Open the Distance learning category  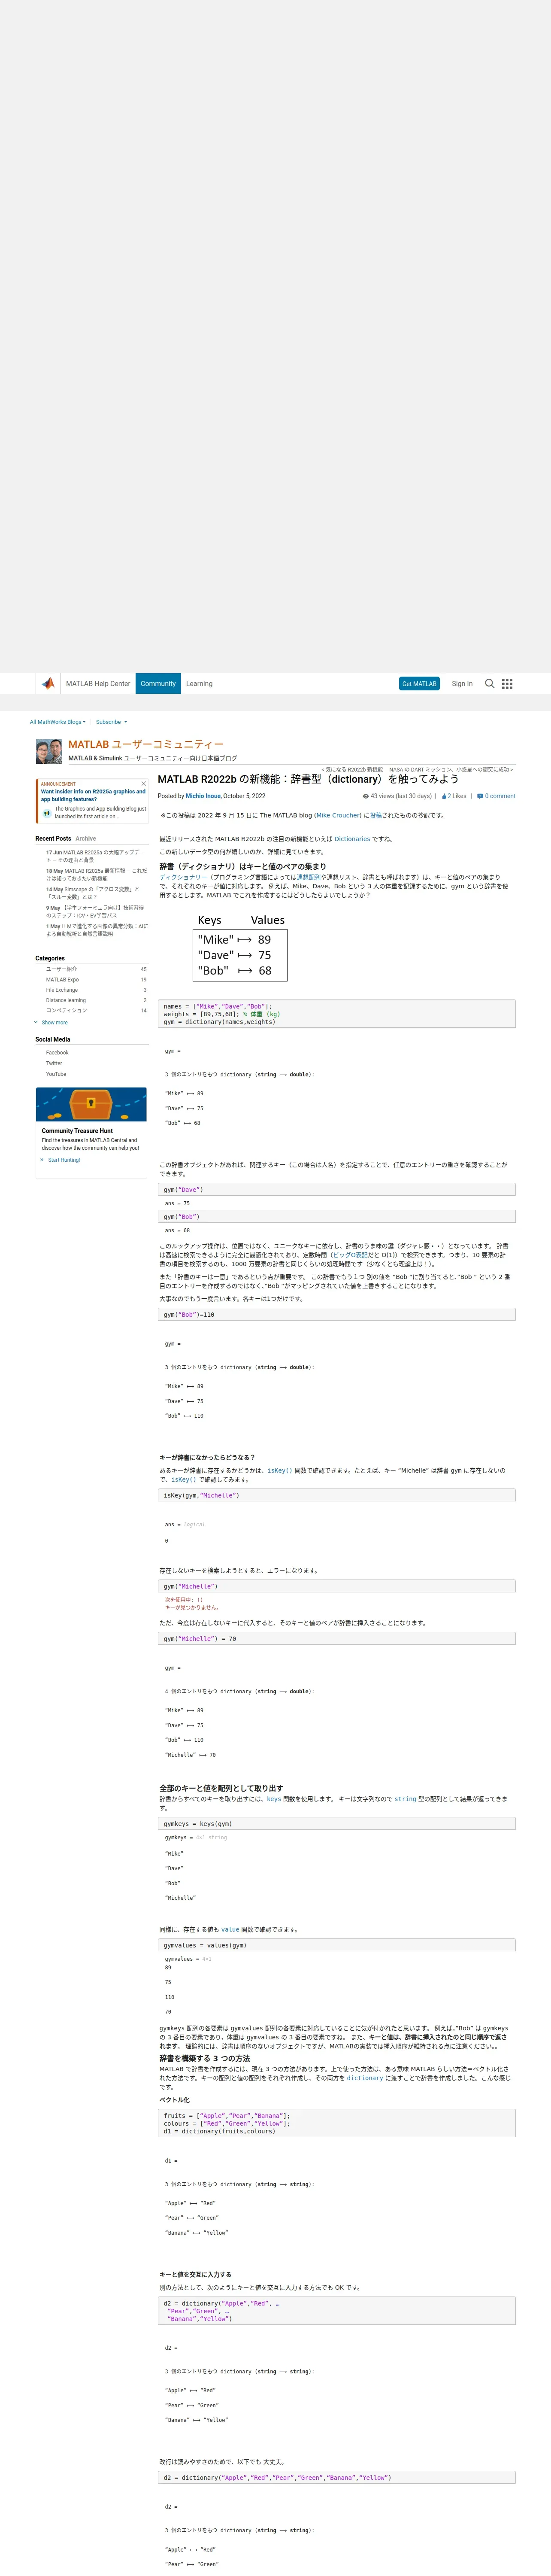(x=66, y=1000)
